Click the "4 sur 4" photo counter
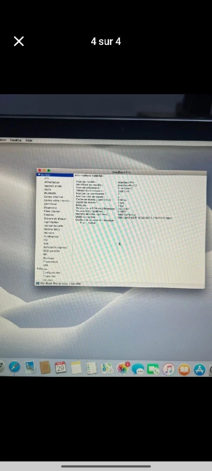The width and height of the screenshot is (212, 471). 106,42
